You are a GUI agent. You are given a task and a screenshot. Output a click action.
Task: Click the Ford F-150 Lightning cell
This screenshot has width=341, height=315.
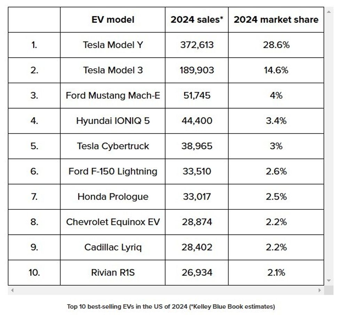[113, 171]
